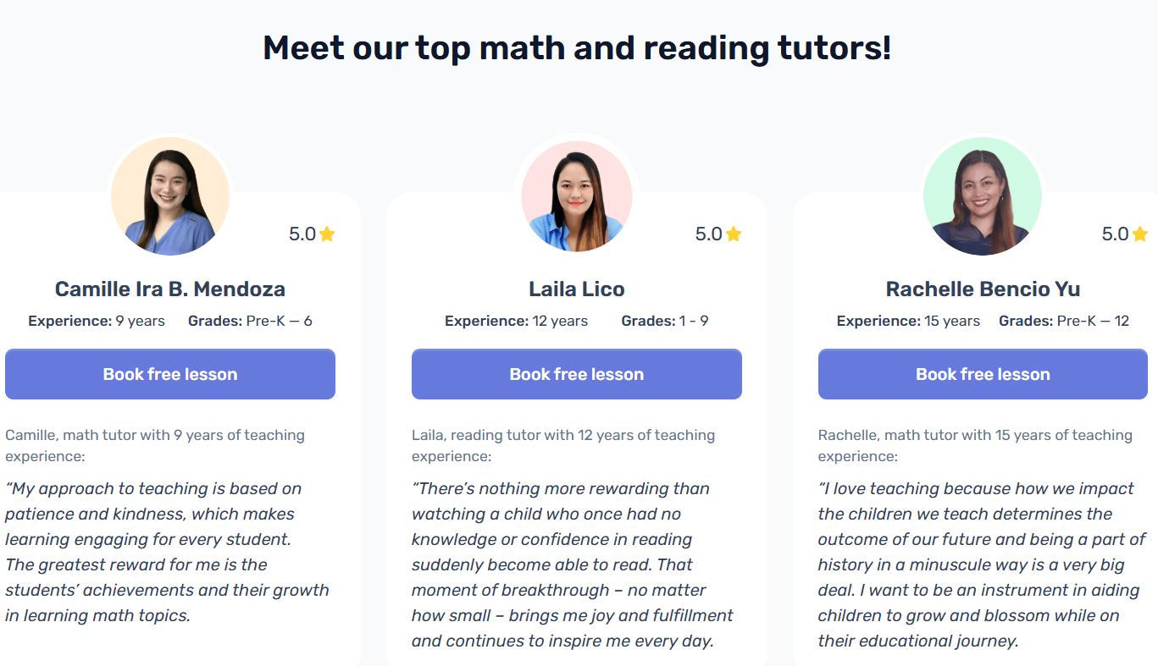Image resolution: width=1158 pixels, height=666 pixels.
Task: Open Camille Ira B. Mendoza's profile photo
Action: (x=170, y=195)
